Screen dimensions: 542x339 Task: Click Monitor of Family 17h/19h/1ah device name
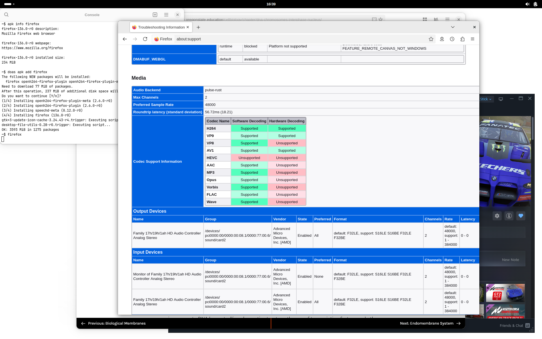[x=167, y=277]
